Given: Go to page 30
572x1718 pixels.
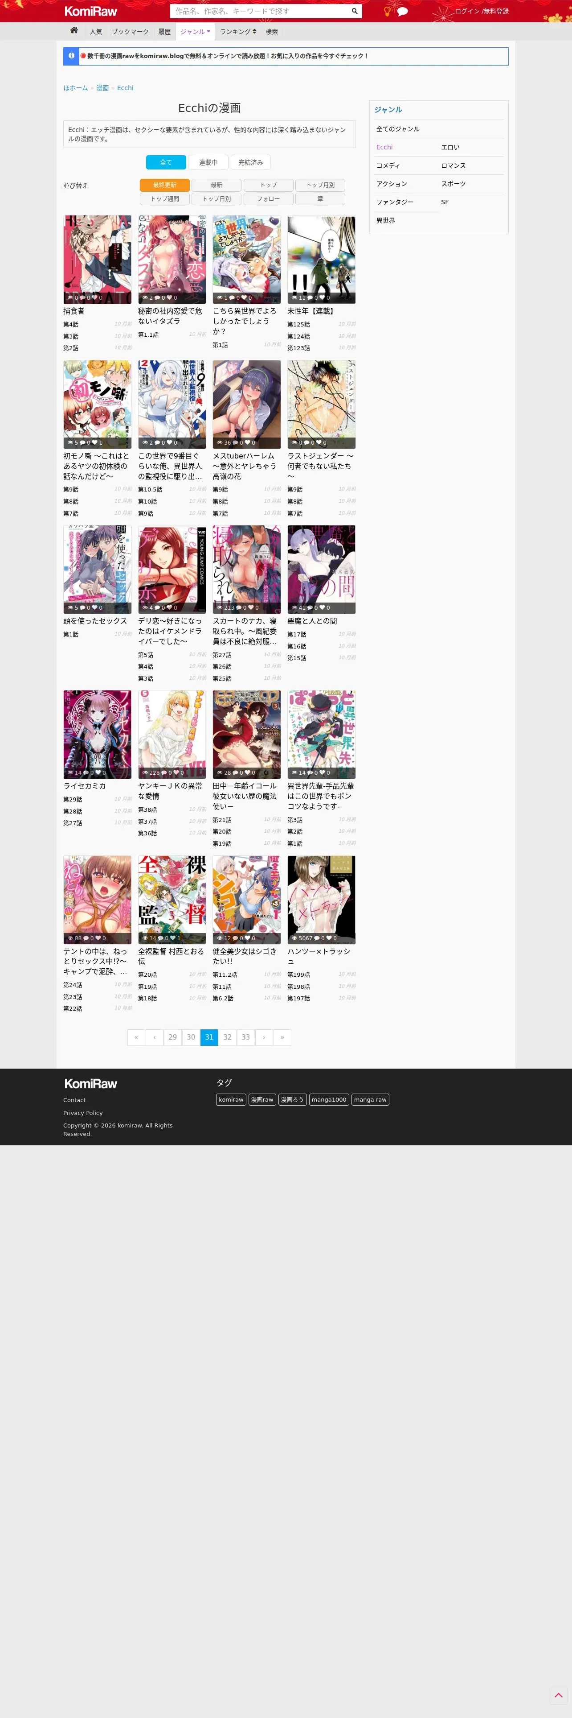Looking at the screenshot, I should (191, 1037).
